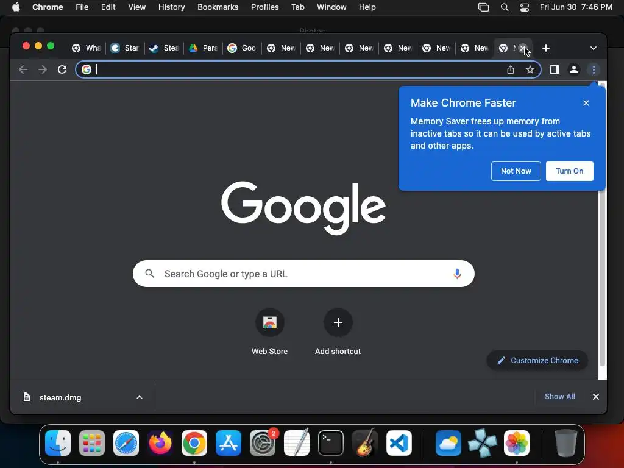Open the View menu
This screenshot has width=624, height=468.
136,7
